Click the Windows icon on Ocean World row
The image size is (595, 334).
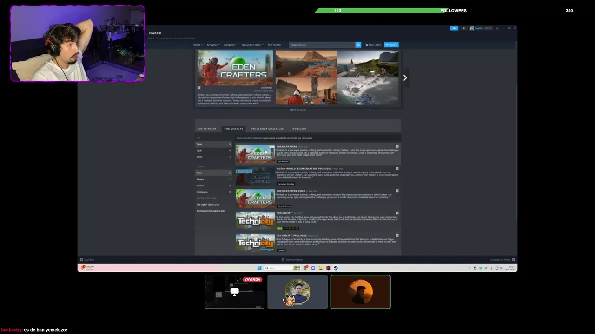click(397, 168)
